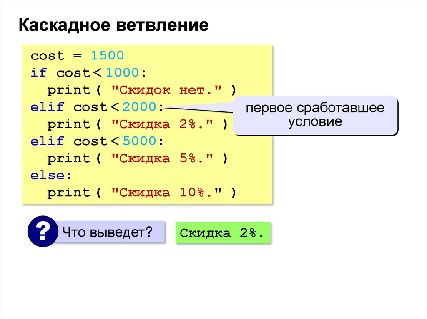Click the 'if' keyword in the code
427x319 pixels.
click(x=39, y=73)
